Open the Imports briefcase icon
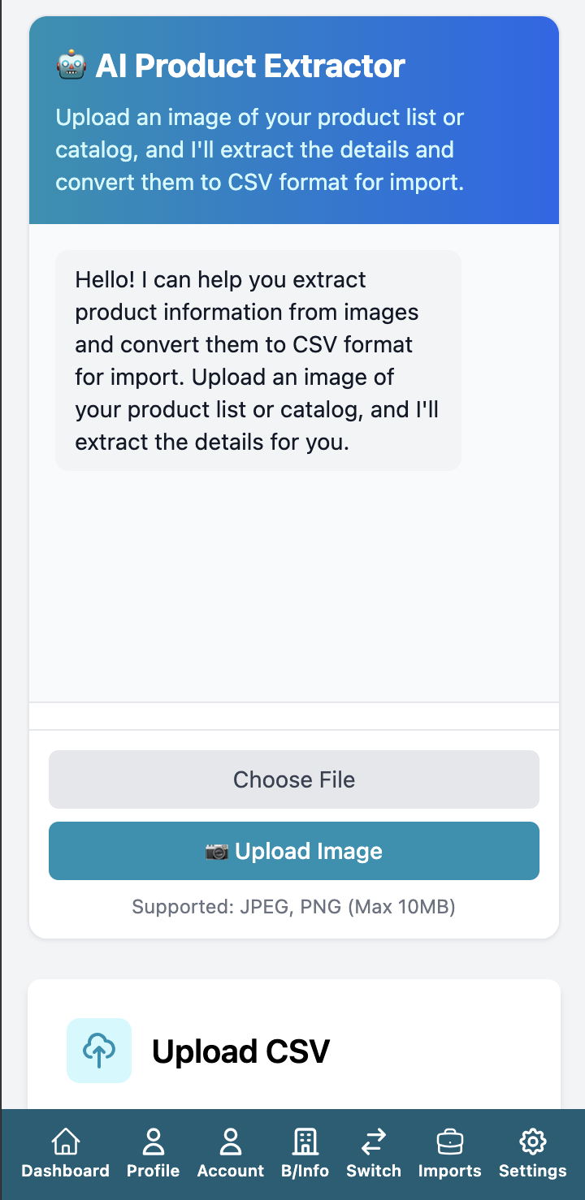585x1200 pixels. pyautogui.click(x=449, y=1141)
